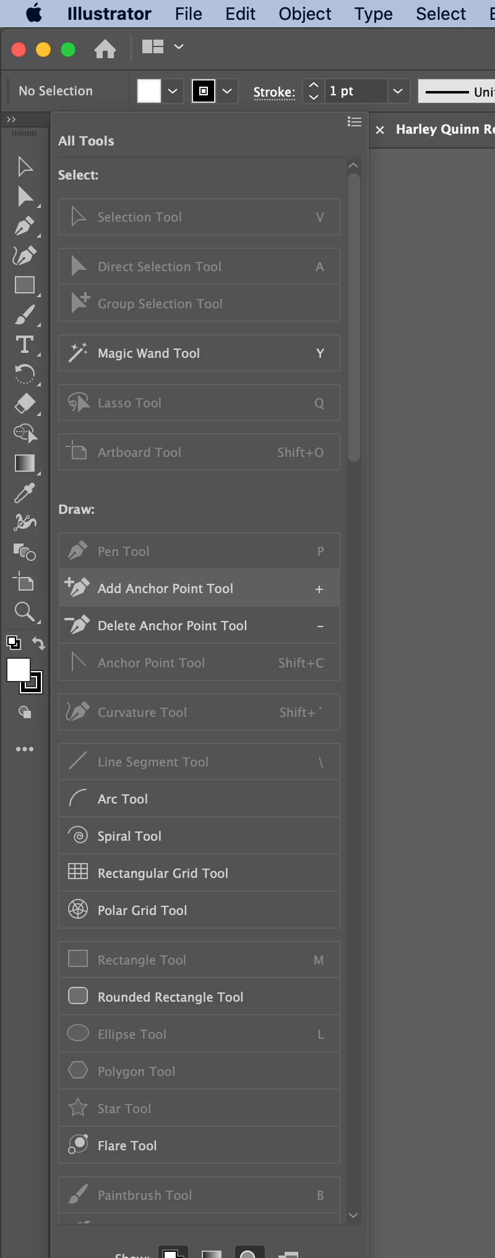This screenshot has width=495, height=1258.
Task: Pick the Eraser tool in the left toolbar
Action: (x=25, y=404)
